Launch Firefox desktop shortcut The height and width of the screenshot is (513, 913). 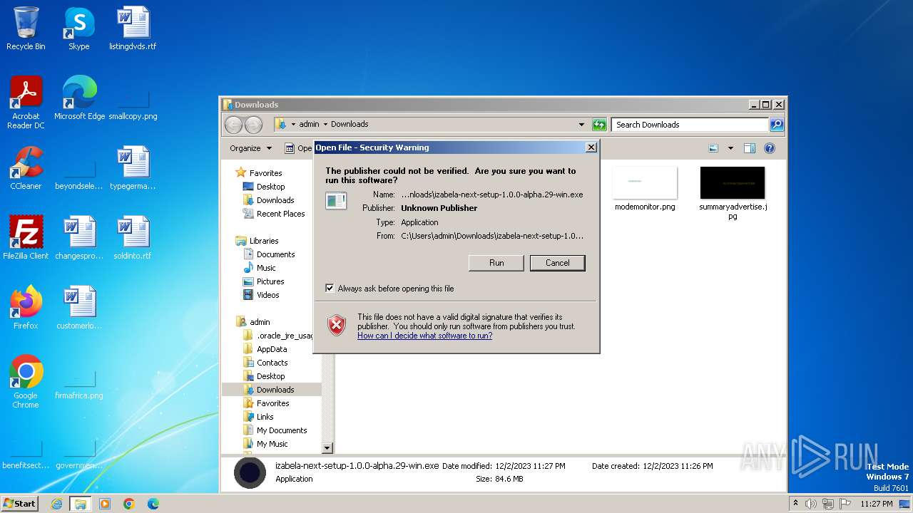pos(26,308)
